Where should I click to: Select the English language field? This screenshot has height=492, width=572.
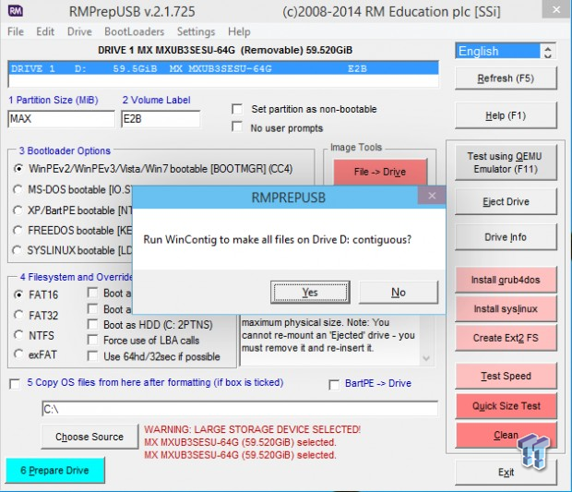[497, 51]
